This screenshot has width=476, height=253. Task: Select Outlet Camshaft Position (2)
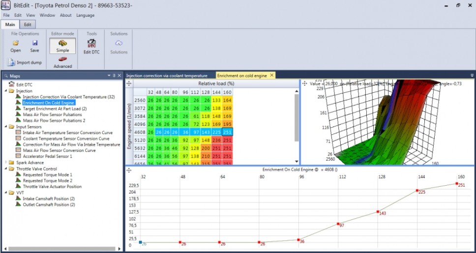49,204
